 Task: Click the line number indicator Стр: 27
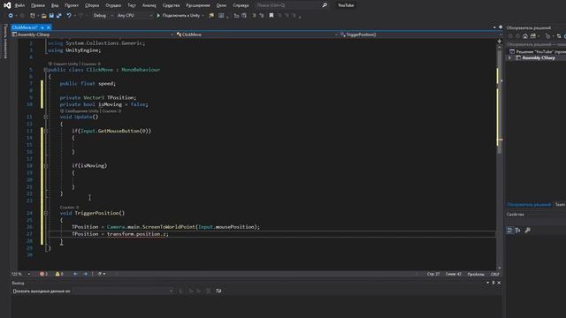433,274
